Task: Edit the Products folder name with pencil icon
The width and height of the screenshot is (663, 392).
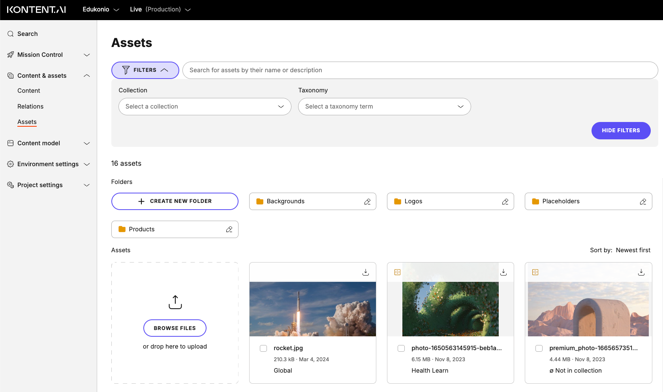Action: (229, 229)
